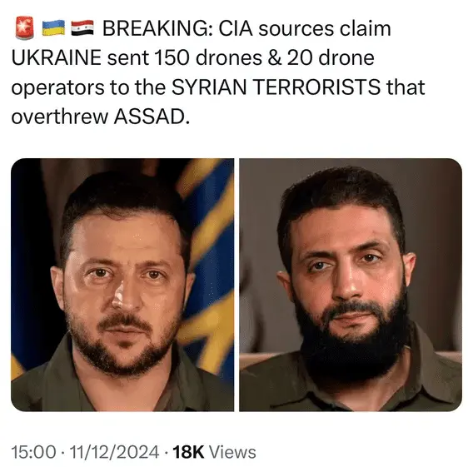
Task: Click the word BREAKING in the tweet
Action: point(154,29)
